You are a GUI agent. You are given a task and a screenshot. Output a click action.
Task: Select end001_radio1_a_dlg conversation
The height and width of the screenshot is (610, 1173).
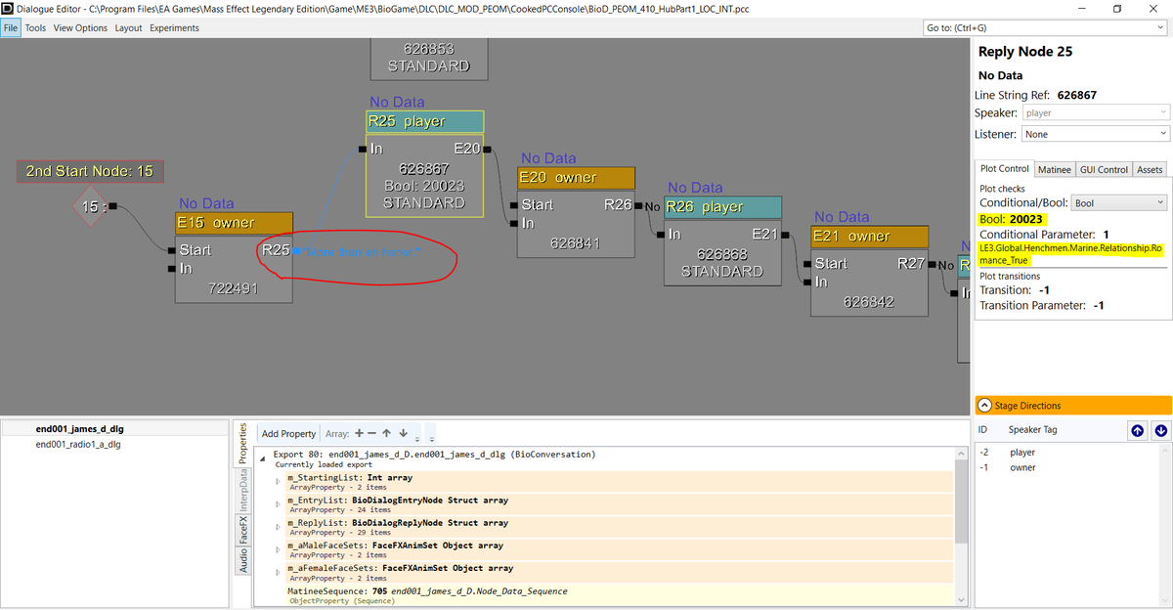coord(115,445)
